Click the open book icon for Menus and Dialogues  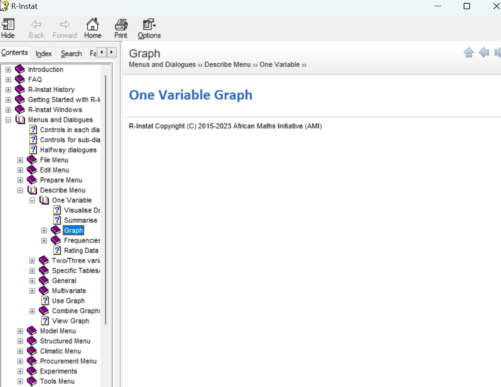pyautogui.click(x=20, y=120)
